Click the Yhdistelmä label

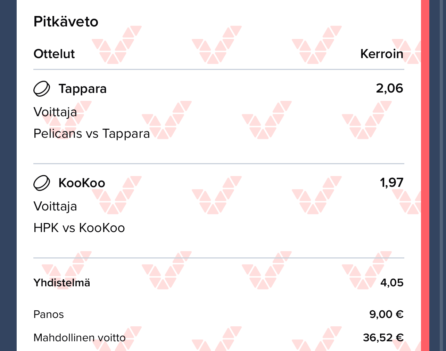tap(62, 282)
